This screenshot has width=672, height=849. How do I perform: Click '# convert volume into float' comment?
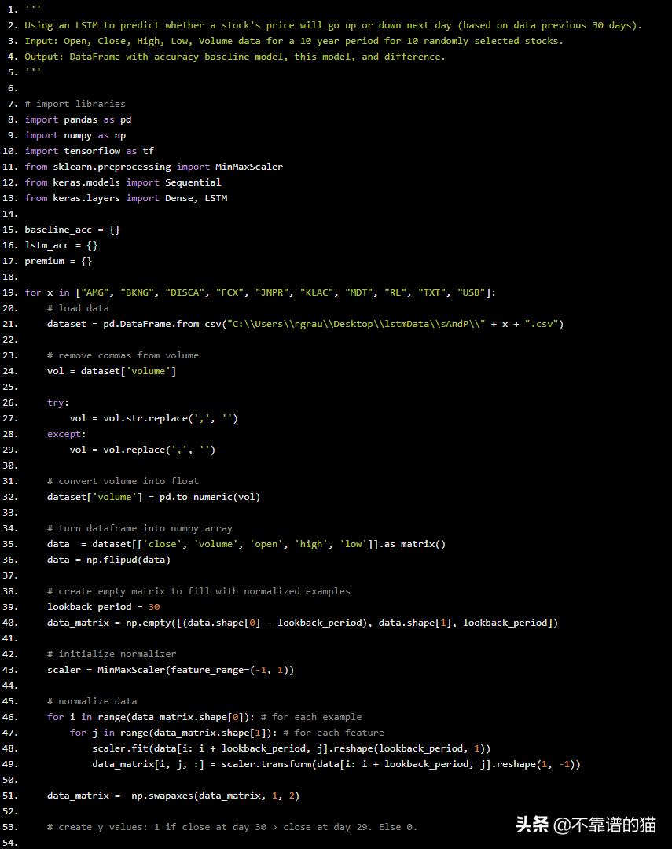pos(123,481)
